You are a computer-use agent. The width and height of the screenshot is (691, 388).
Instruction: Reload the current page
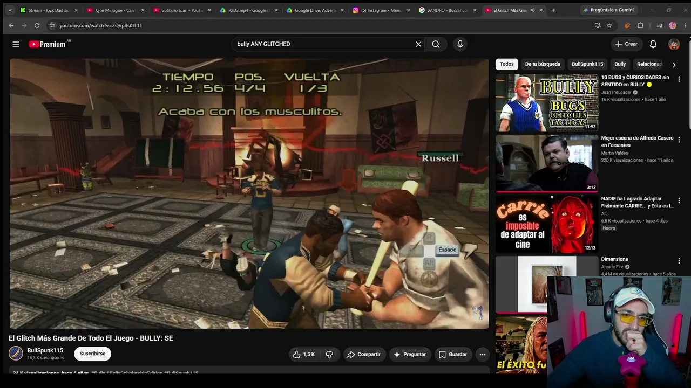(37, 25)
